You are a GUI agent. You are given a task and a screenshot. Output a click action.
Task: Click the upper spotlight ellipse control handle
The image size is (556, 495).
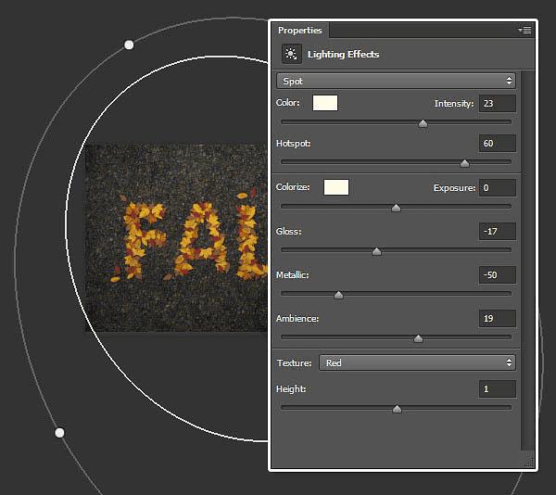(x=129, y=45)
